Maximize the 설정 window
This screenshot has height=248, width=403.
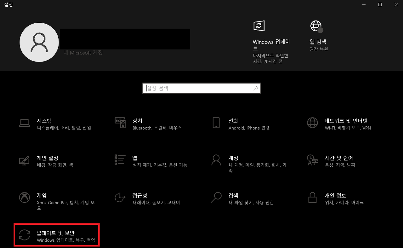tap(380, 4)
